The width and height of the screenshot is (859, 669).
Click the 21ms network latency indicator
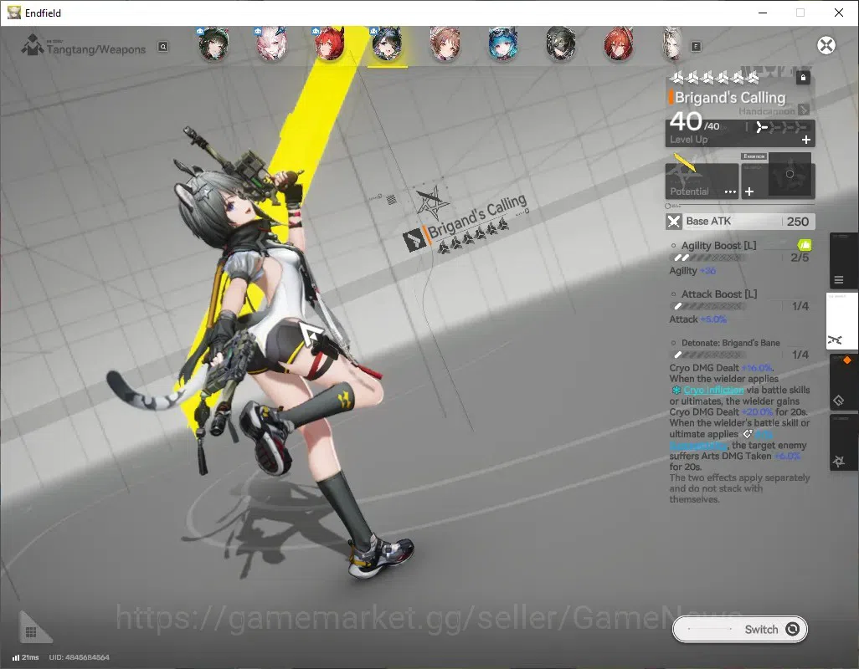click(x=25, y=657)
